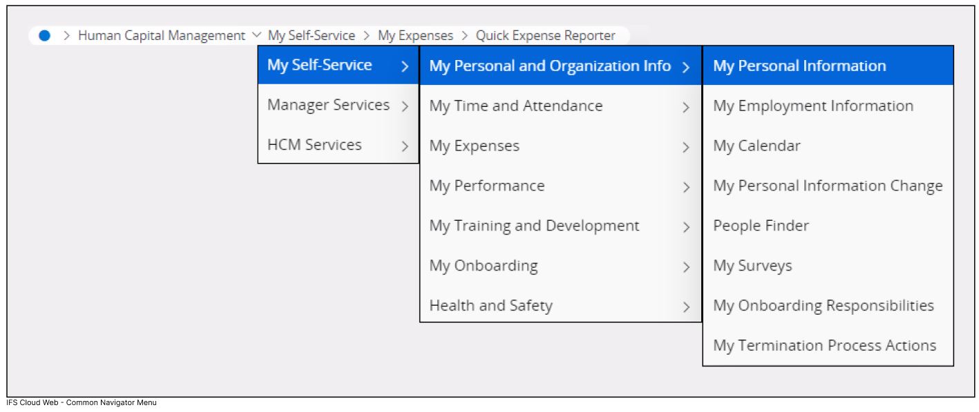Open the My Self-Service breadcrumb dropdown chevron
The image size is (979, 412).
[258, 35]
